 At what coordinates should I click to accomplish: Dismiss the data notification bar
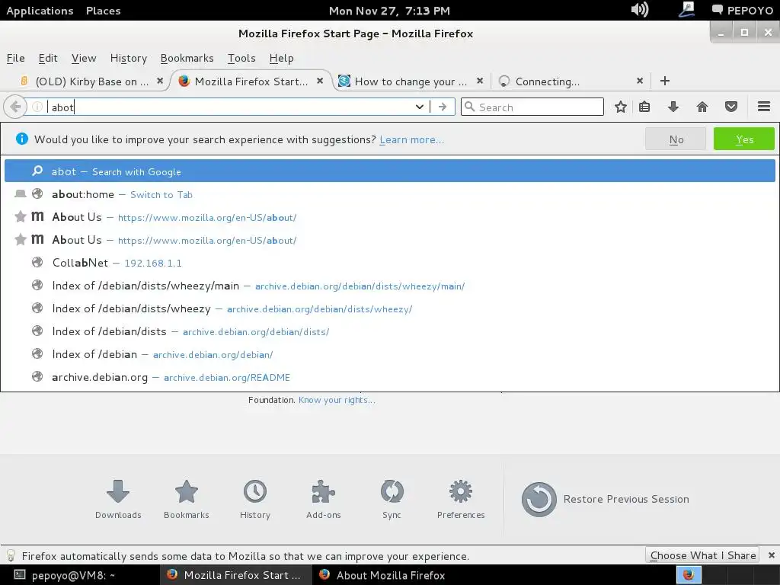[771, 555]
